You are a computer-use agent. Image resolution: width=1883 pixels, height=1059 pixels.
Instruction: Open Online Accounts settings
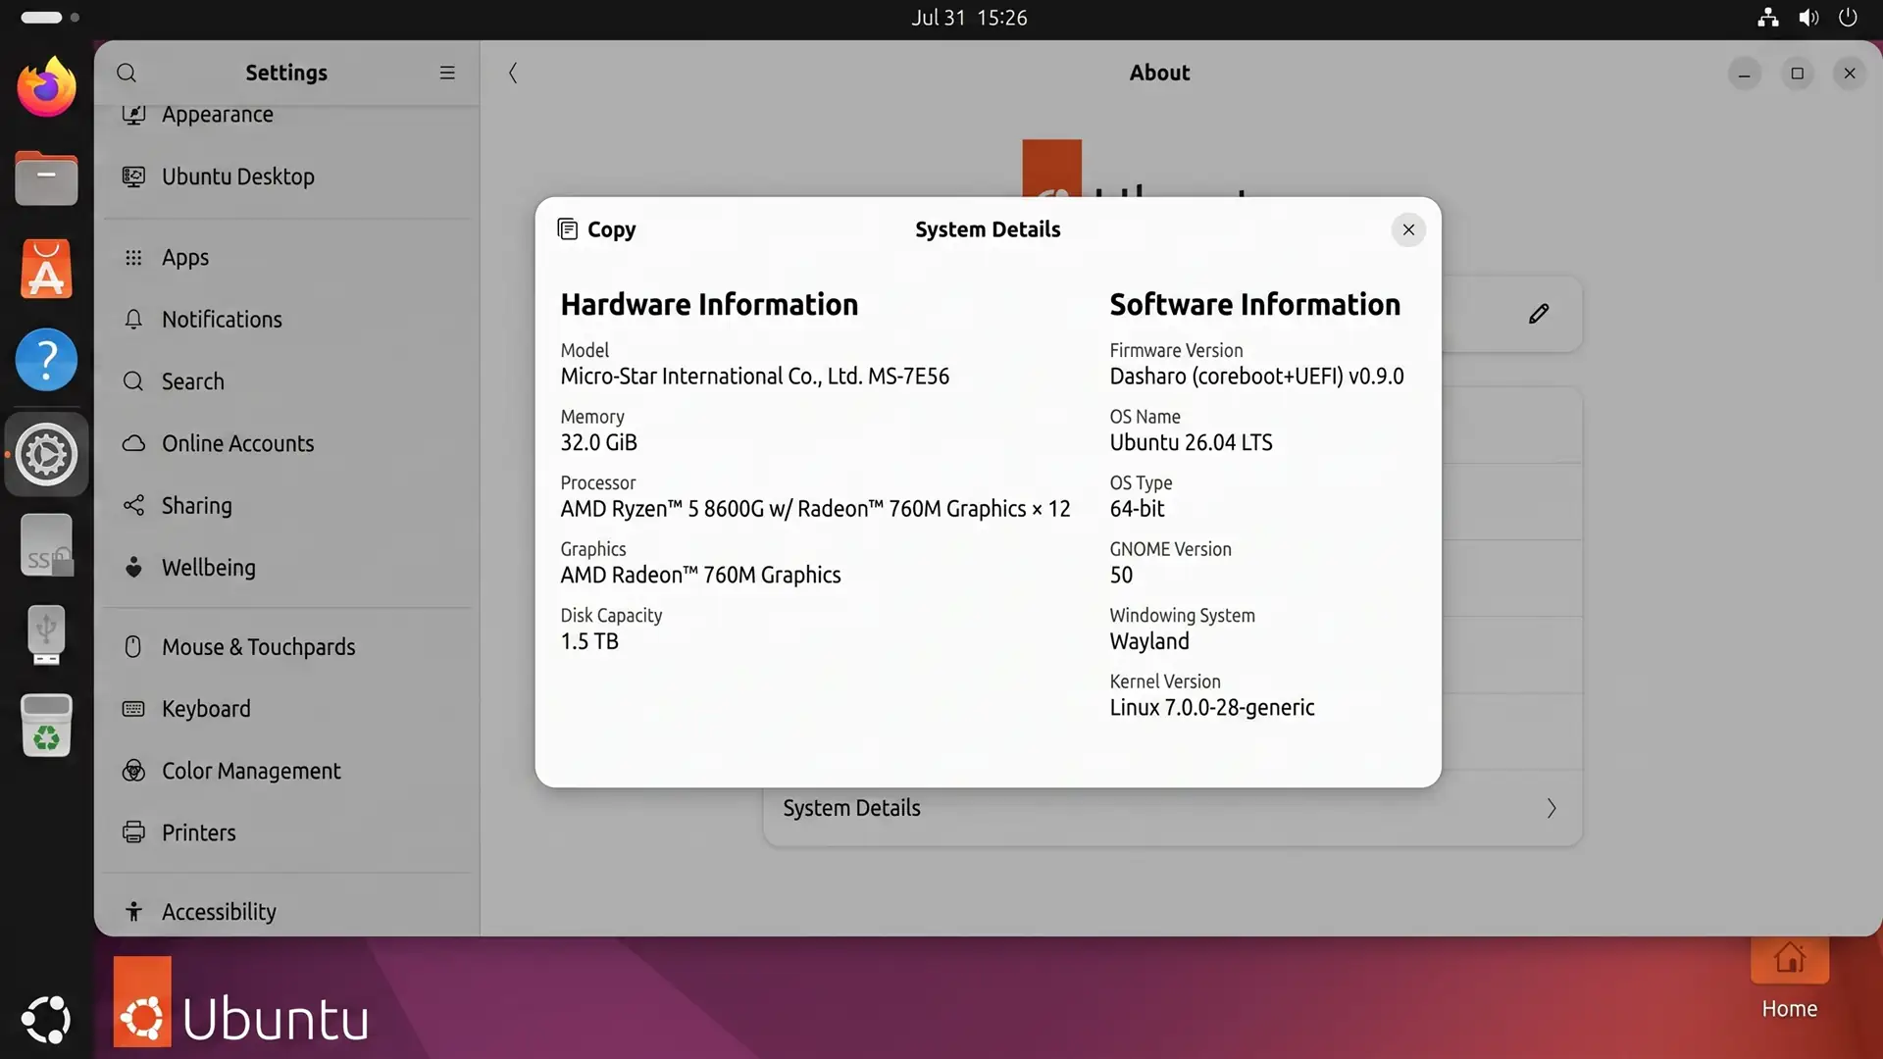(x=286, y=443)
